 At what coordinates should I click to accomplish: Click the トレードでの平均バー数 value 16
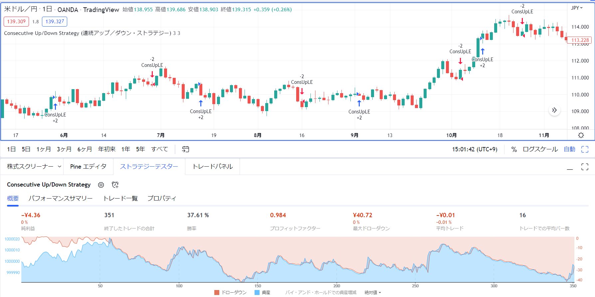[x=522, y=215]
